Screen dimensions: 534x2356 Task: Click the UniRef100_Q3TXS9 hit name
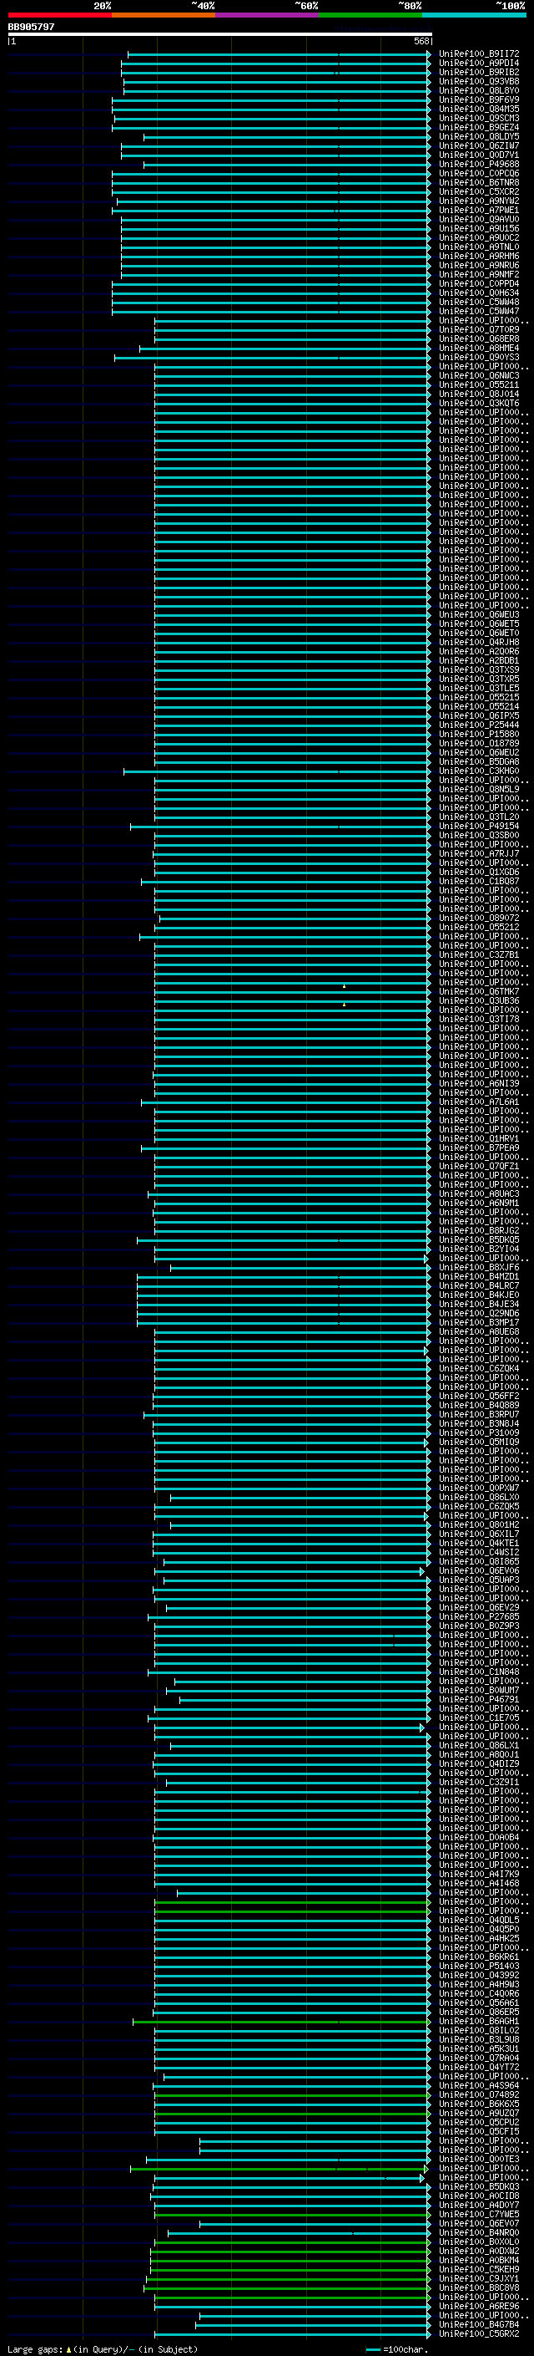[x=479, y=669]
